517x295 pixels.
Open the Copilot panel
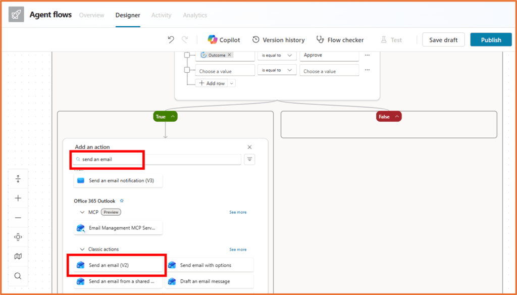tap(224, 40)
